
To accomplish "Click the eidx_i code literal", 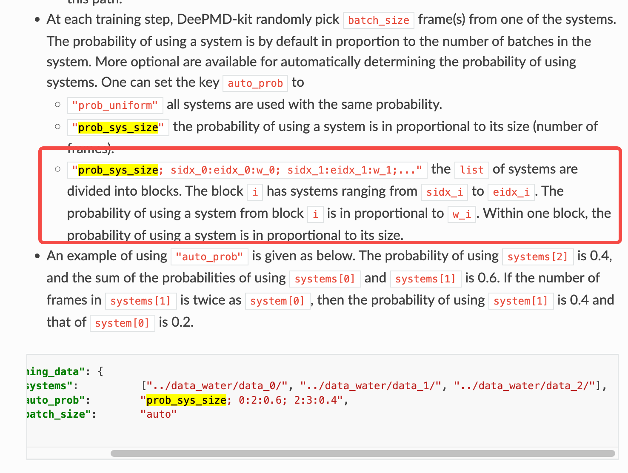I will pos(511,192).
